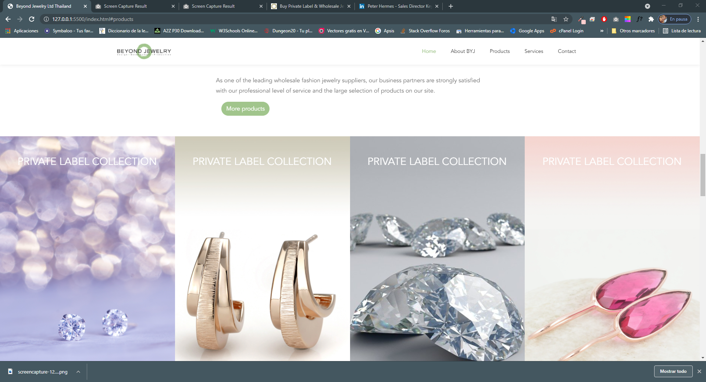Image resolution: width=706 pixels, height=382 pixels.
Task: Switch to the Peter Hermes tab
Action: (x=399, y=6)
